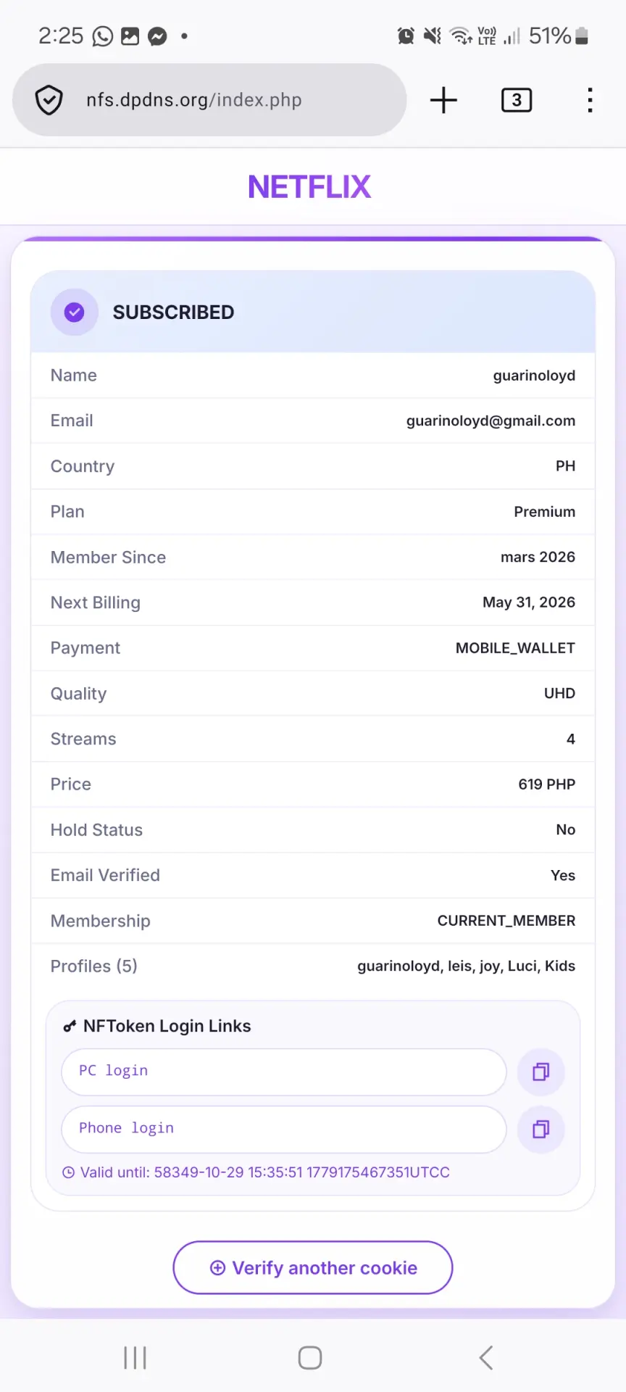The width and height of the screenshot is (626, 1392).
Task: Tap the NETFLIX title heading
Action: [309, 187]
